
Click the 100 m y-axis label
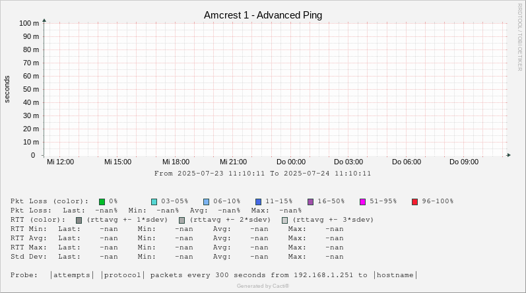coord(29,23)
